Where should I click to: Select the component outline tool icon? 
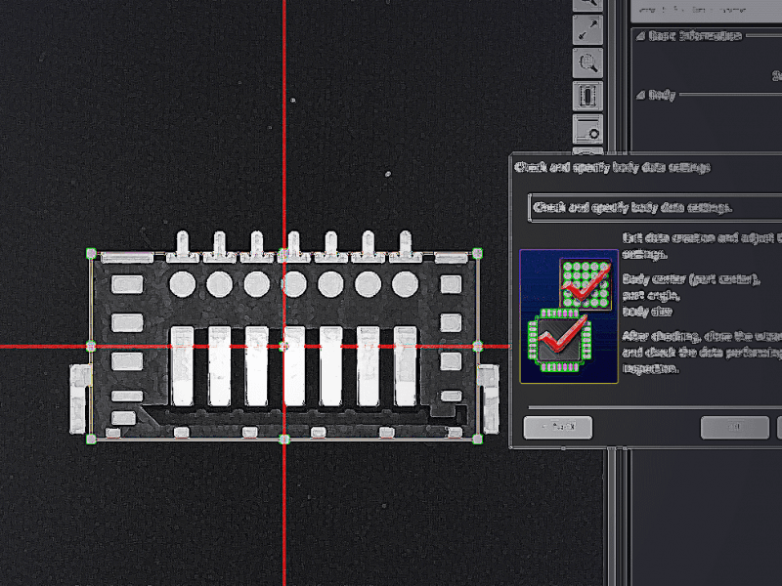point(587,96)
